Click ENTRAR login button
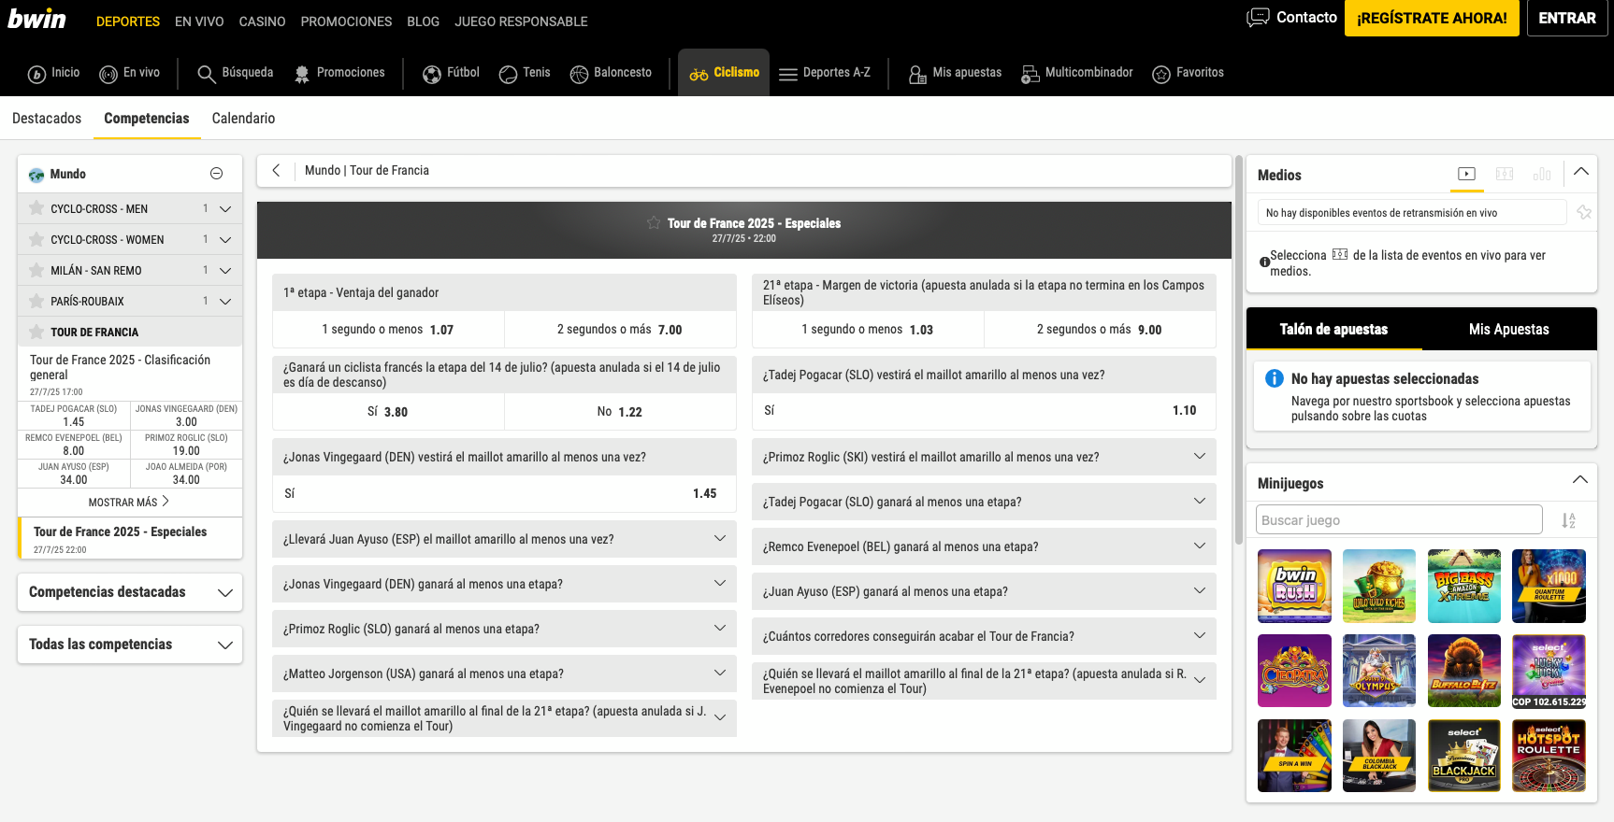1614x822 pixels. [x=1567, y=18]
